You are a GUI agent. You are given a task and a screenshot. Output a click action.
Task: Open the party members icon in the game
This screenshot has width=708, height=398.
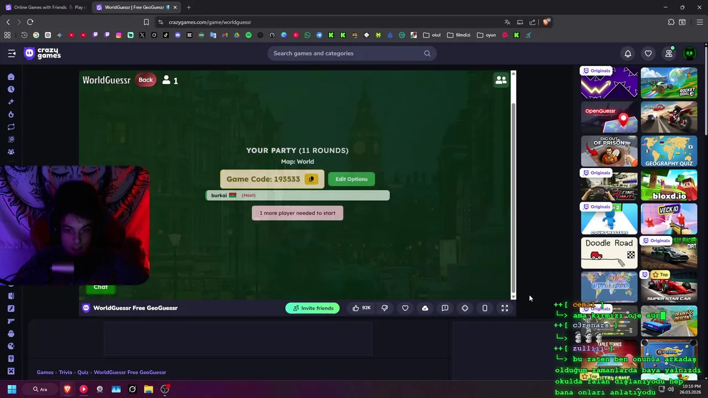pyautogui.click(x=501, y=80)
